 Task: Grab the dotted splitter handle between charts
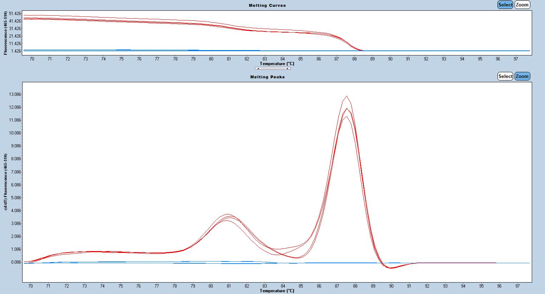coord(272,68)
